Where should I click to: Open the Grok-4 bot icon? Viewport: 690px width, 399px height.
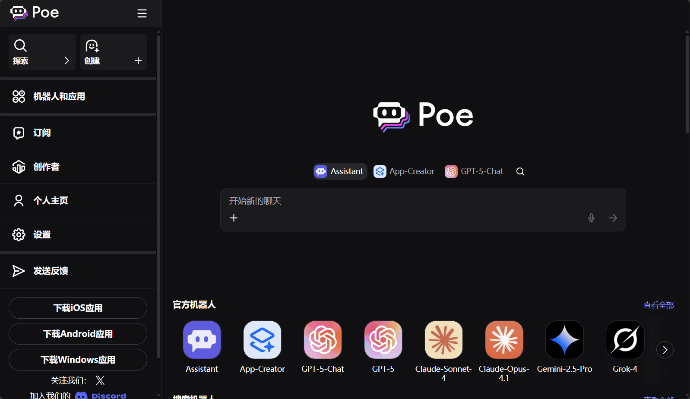point(625,340)
